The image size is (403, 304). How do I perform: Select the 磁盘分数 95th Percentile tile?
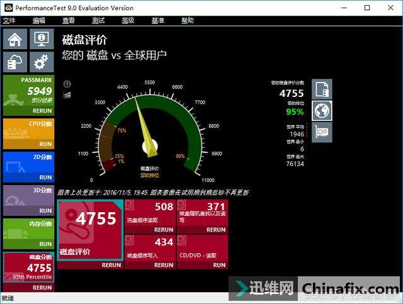click(29, 267)
